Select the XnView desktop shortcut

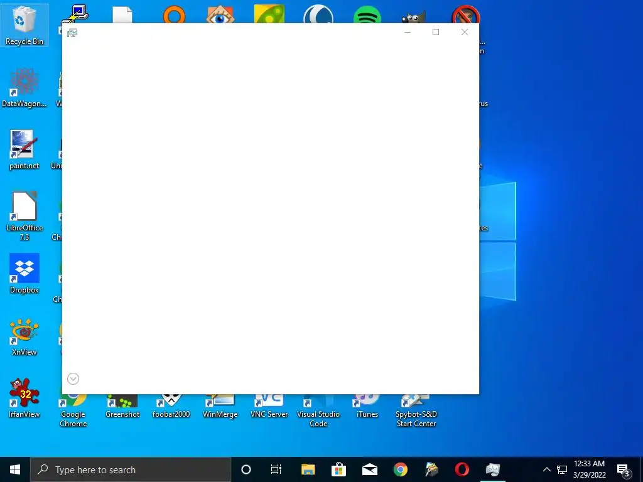tap(24, 337)
